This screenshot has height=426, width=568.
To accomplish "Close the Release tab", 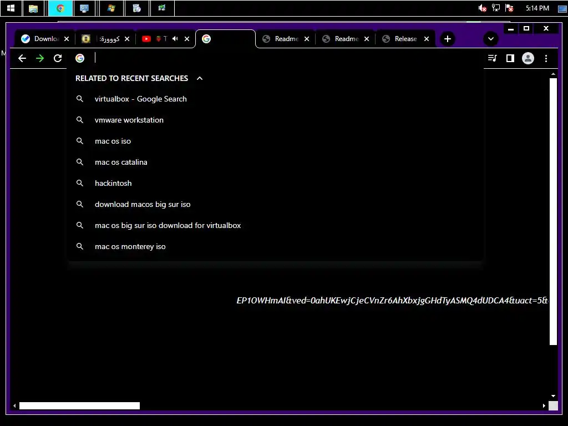I will pos(427,39).
